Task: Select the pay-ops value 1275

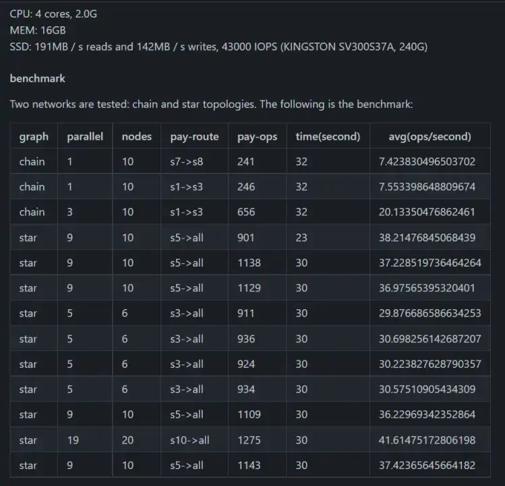Action: (249, 440)
